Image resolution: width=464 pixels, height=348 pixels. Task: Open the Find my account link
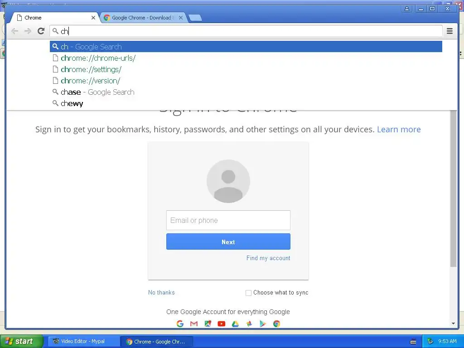click(x=268, y=258)
